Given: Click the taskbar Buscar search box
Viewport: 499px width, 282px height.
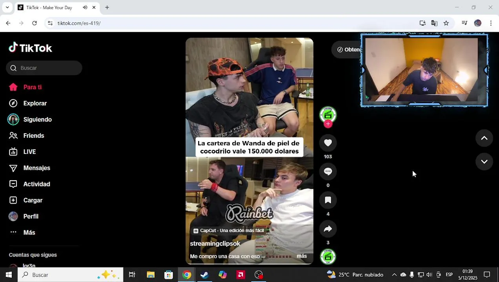Looking at the screenshot, I should (x=71, y=275).
